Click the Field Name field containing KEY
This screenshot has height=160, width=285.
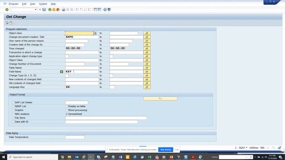tap(82, 72)
